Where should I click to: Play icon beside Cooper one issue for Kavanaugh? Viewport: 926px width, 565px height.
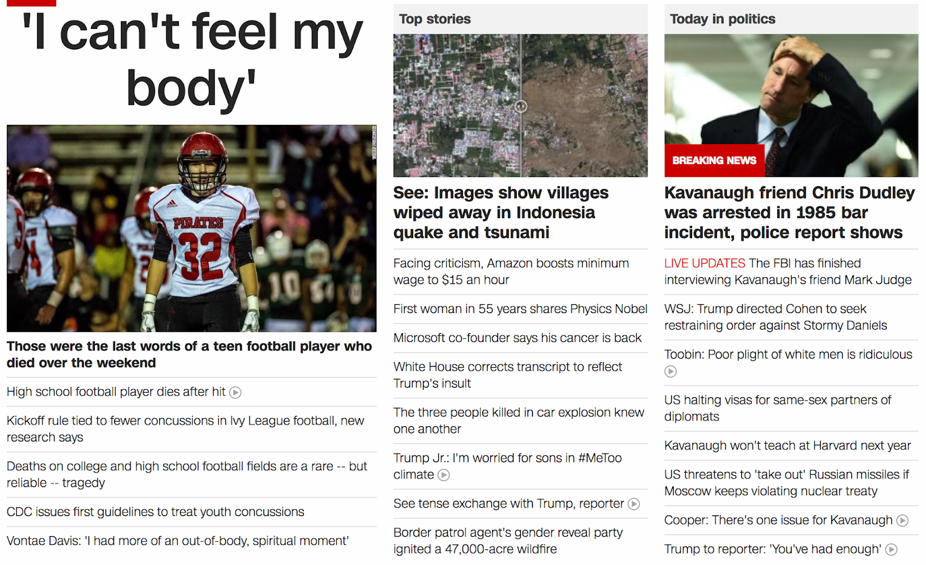pyautogui.click(x=902, y=521)
